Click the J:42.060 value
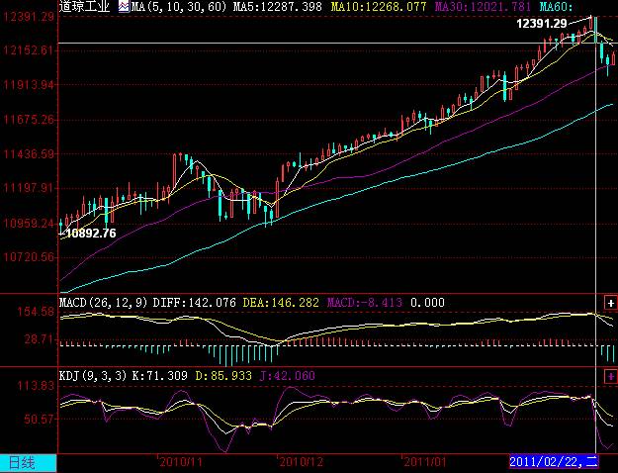The height and width of the screenshot is (473, 618). coord(288,376)
